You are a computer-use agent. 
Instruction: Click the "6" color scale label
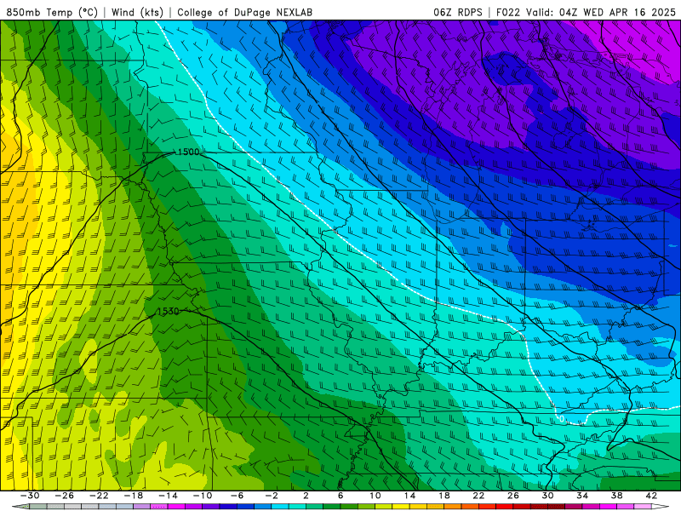coord(340,496)
